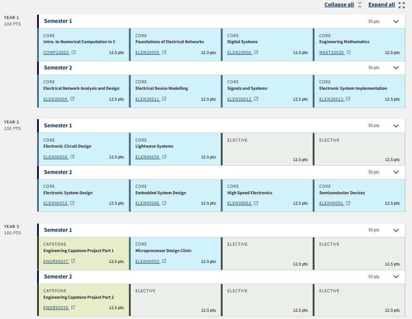Open external link icon beside ELEN90056

tap(72, 157)
